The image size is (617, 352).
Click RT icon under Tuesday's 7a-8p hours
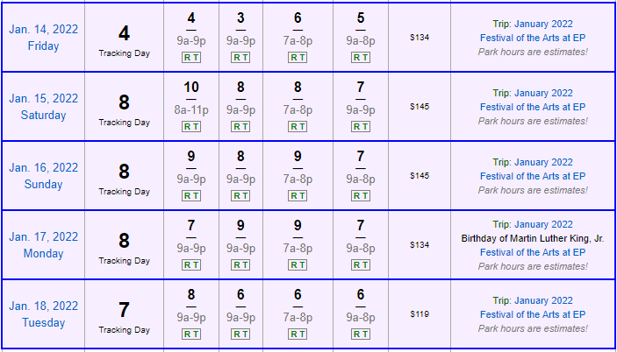(298, 334)
